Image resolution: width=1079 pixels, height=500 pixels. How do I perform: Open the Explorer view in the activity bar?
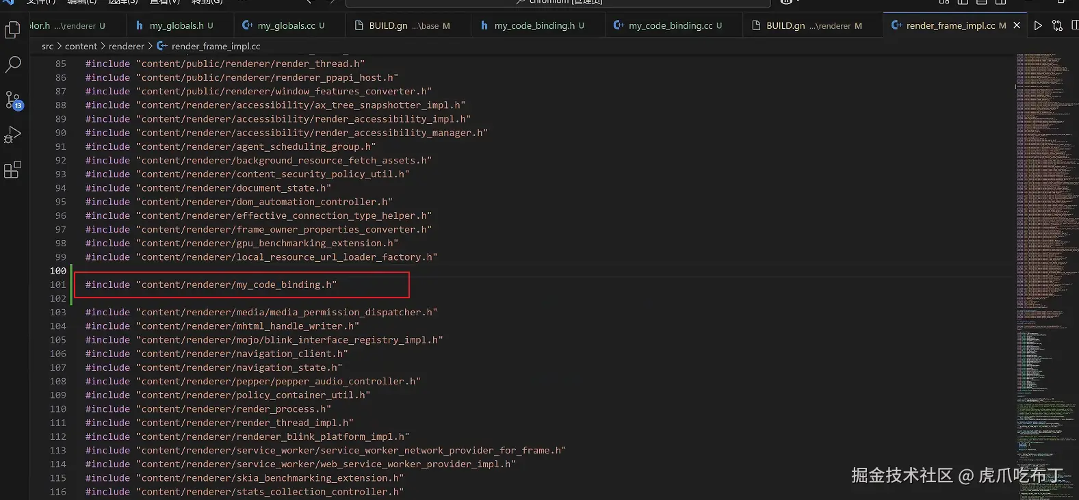click(x=12, y=29)
